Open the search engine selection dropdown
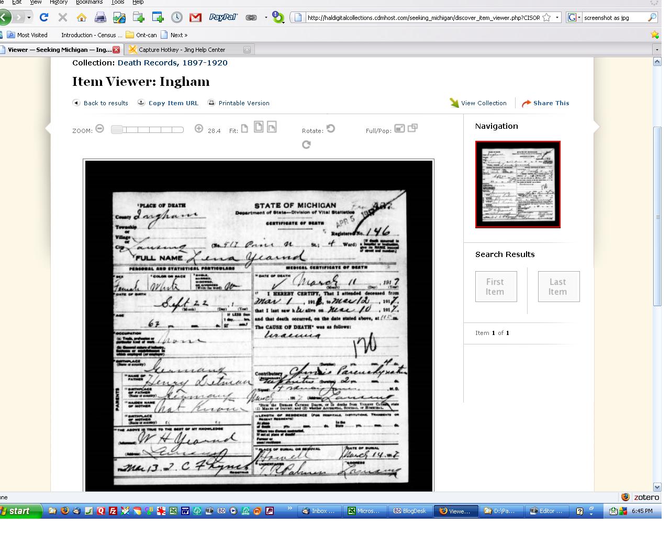Viewport: 670px width, 536px height. point(574,17)
